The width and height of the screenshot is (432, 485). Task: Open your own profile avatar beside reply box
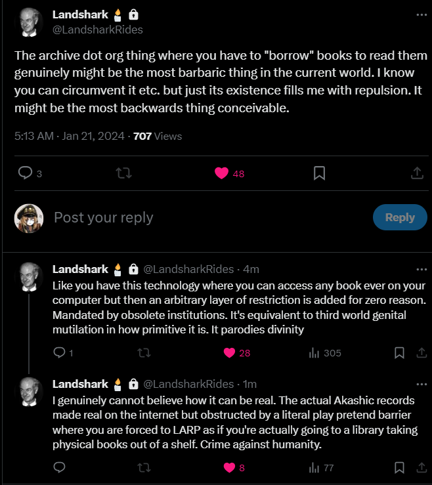pyautogui.click(x=29, y=218)
